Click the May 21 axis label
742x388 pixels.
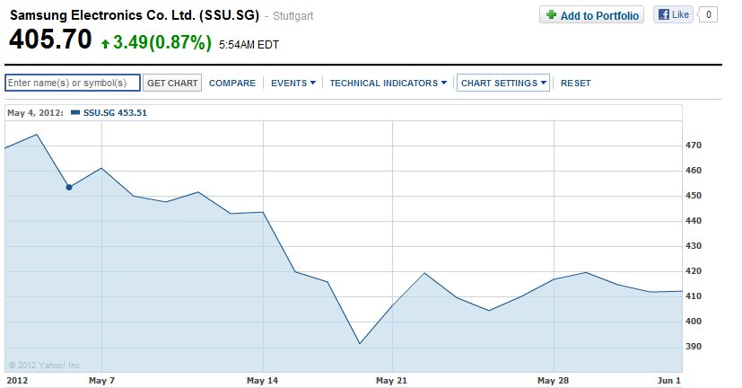click(391, 381)
